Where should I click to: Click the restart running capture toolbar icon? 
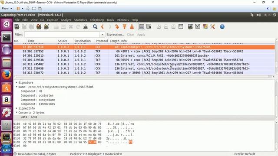pyautogui.click(x=46, y=27)
